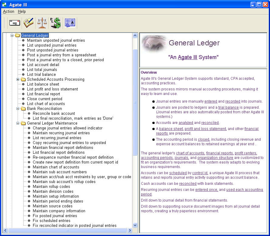The height and width of the screenshot is (236, 270).
Task: Select 'Close current period'
Action: (45, 99)
